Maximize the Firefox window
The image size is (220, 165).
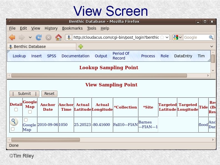click(205, 22)
